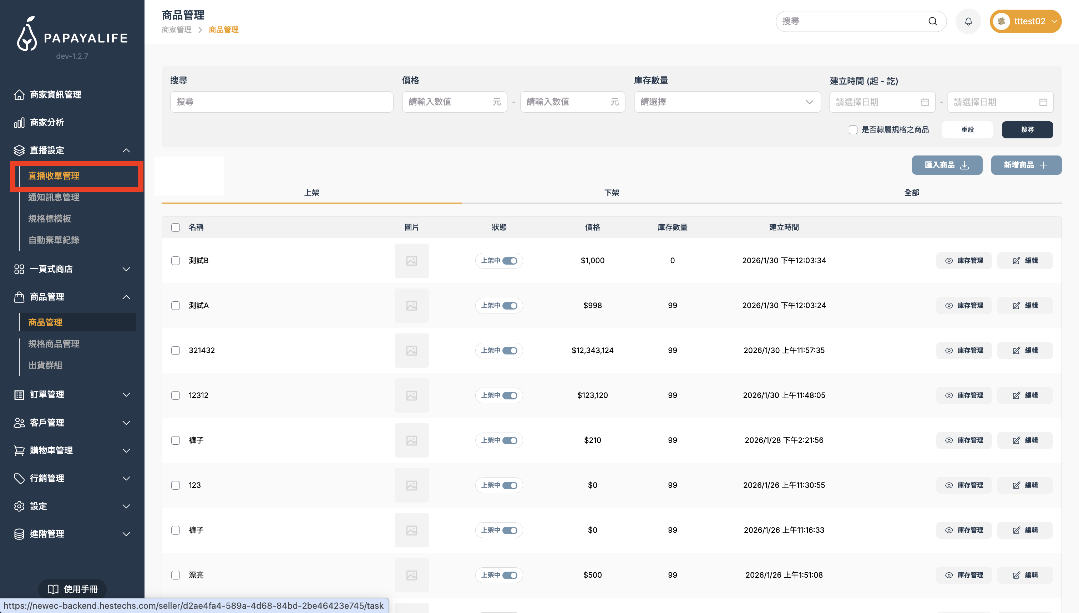This screenshot has width=1079, height=613.
Task: Click the 商家分析 bar chart icon
Action: coord(19,123)
